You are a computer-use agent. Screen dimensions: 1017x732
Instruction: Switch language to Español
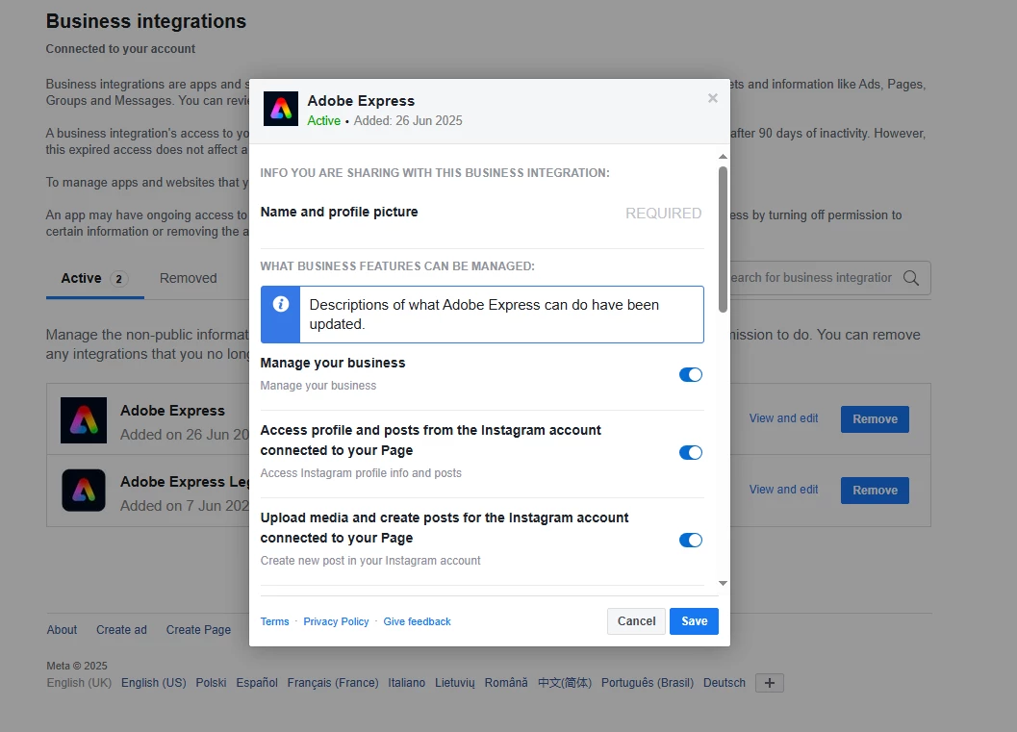pos(257,683)
